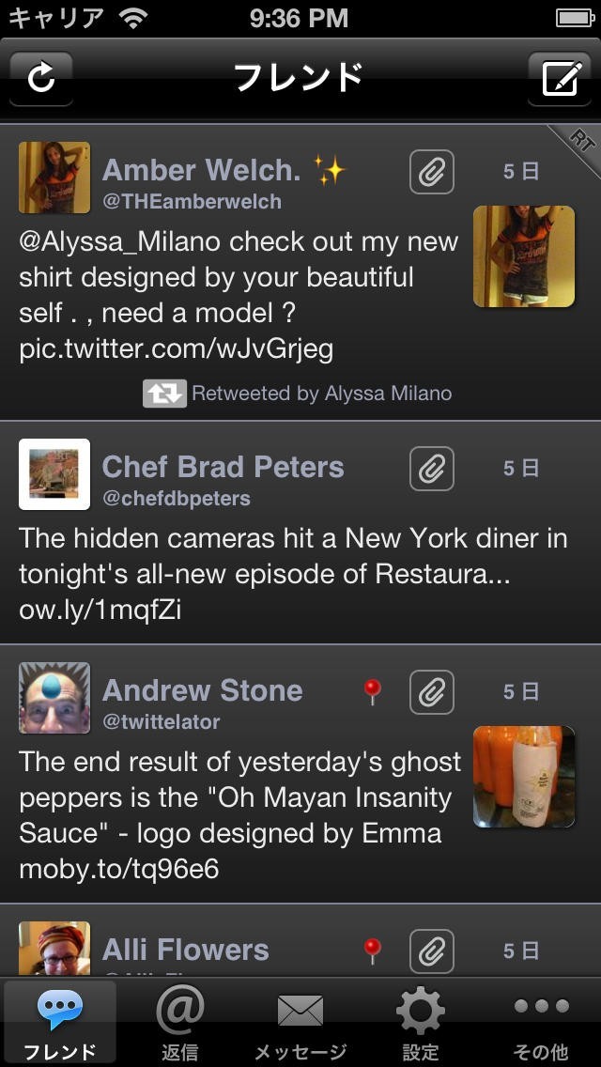View the shirt photo thumbnail in Amber's tweet
The image size is (601, 1067).
tap(523, 256)
